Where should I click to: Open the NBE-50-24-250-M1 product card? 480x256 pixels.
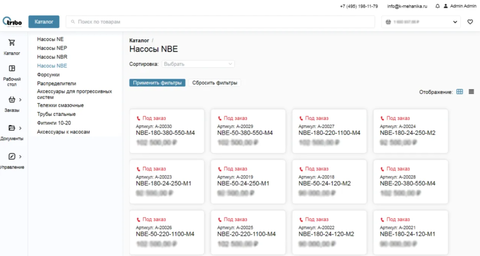248,182
